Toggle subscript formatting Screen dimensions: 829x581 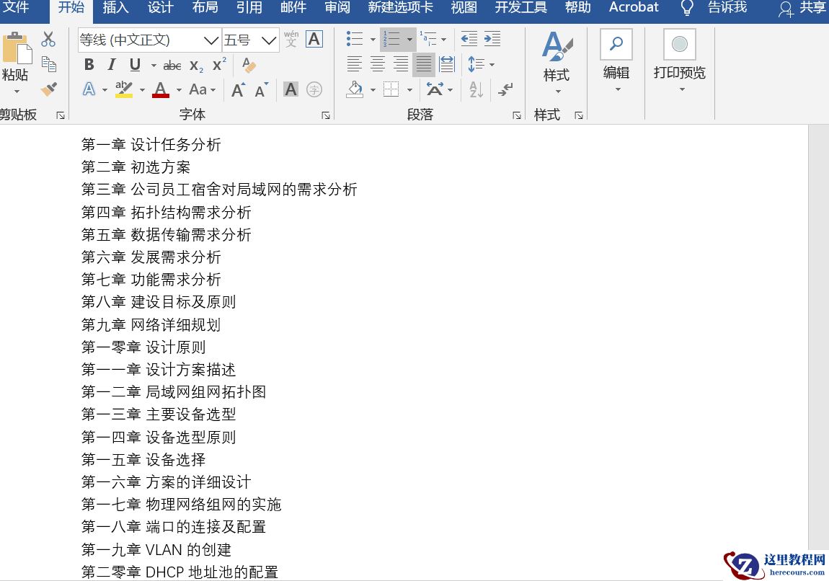point(196,66)
